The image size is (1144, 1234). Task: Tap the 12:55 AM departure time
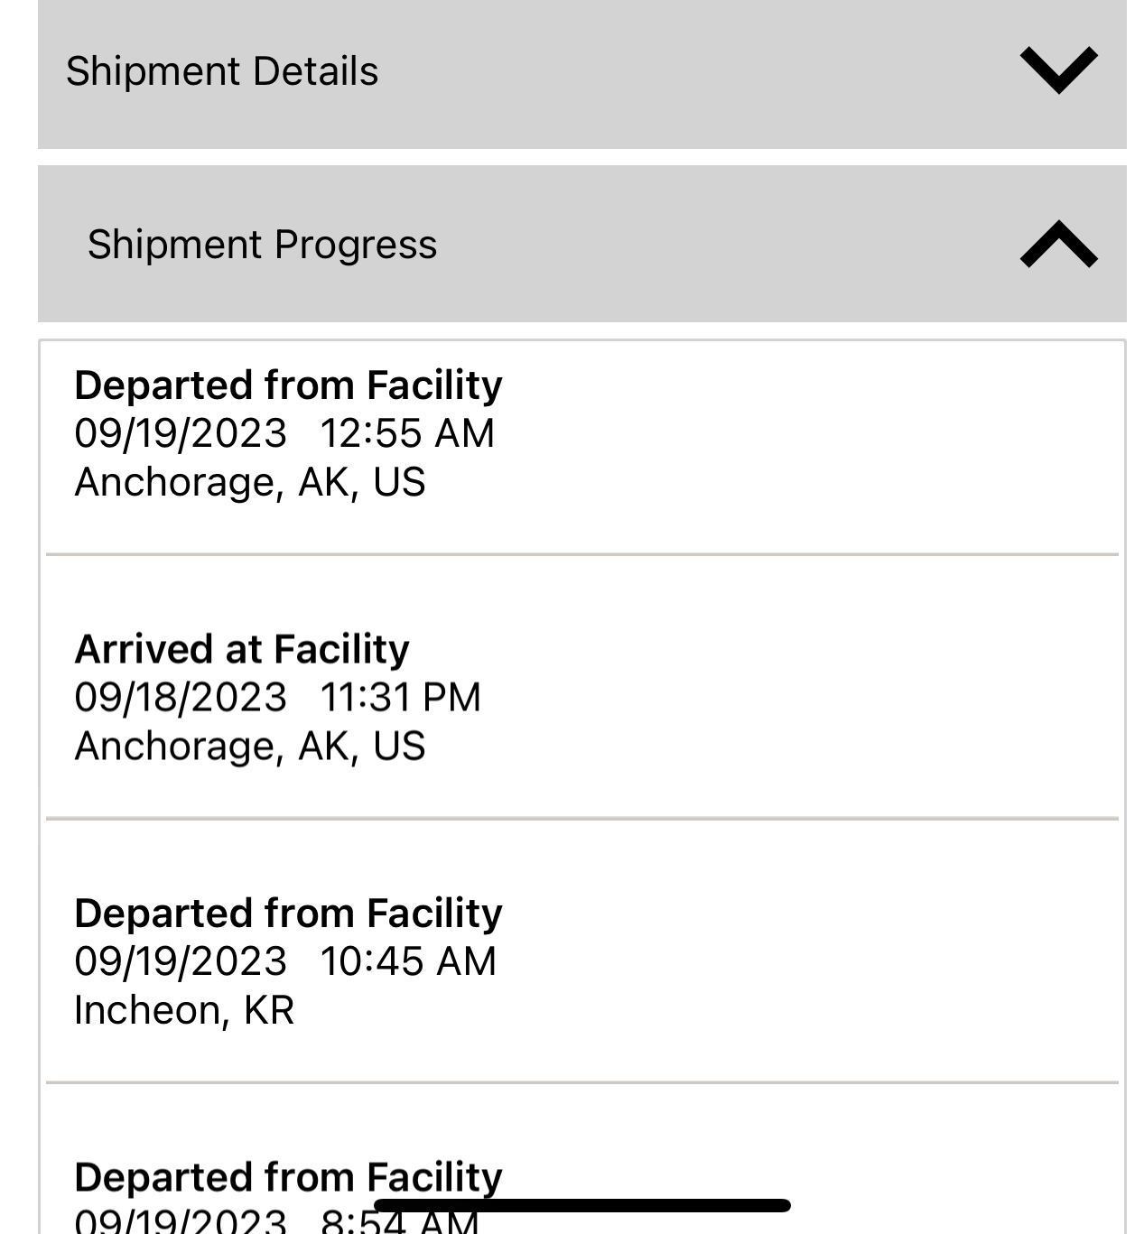(x=407, y=433)
